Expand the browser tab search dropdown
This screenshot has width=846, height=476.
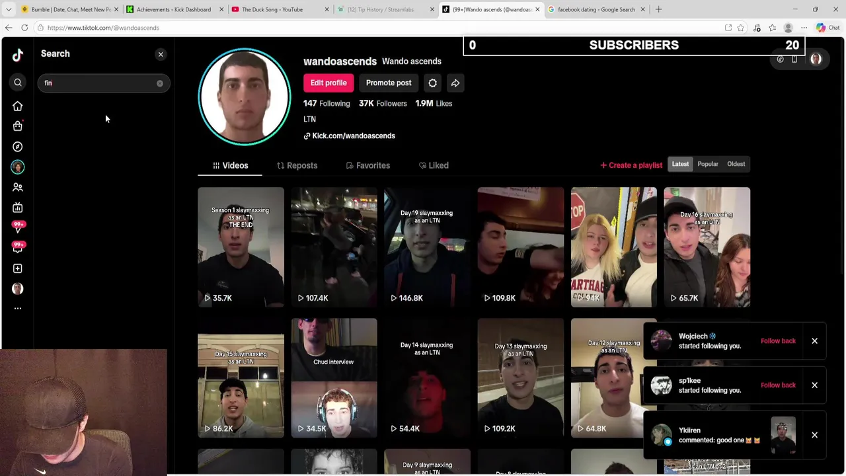tap(8, 9)
